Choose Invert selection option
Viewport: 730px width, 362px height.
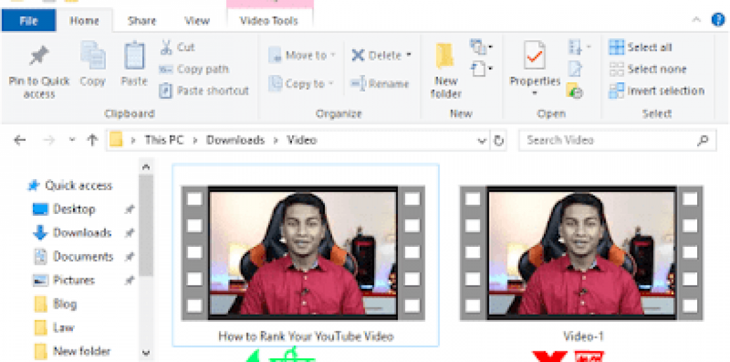657,91
